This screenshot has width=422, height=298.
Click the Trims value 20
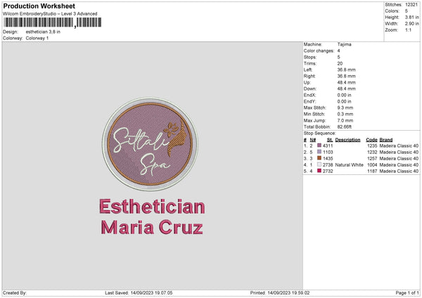click(340, 63)
